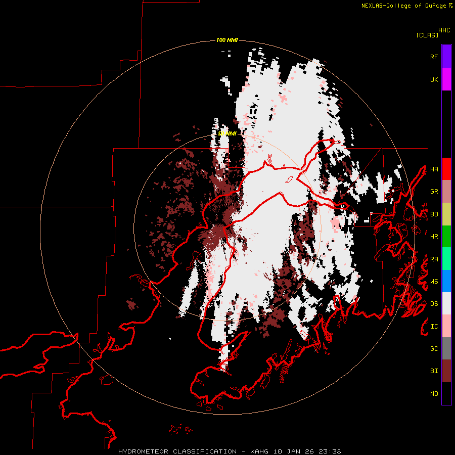Click the HA red legend swatch
This screenshot has height=455, width=455.
[x=446, y=169]
